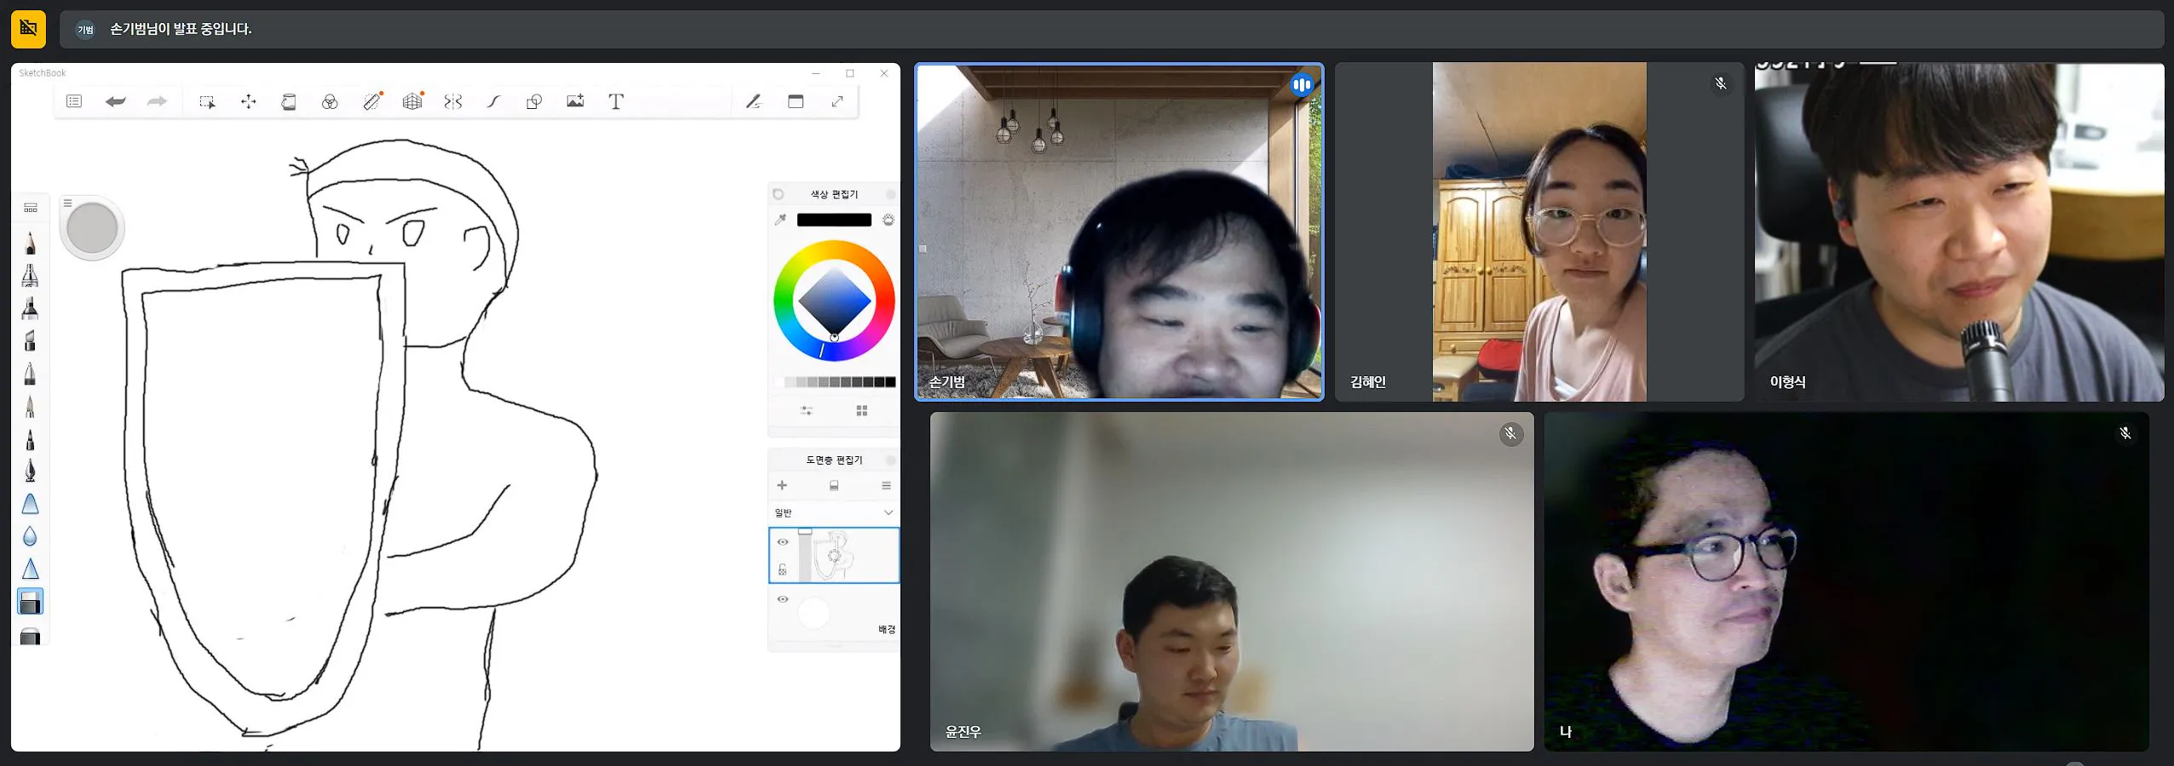This screenshot has height=766, width=2174.
Task: Open the layer editor menu lines
Action: pyautogui.click(x=886, y=485)
